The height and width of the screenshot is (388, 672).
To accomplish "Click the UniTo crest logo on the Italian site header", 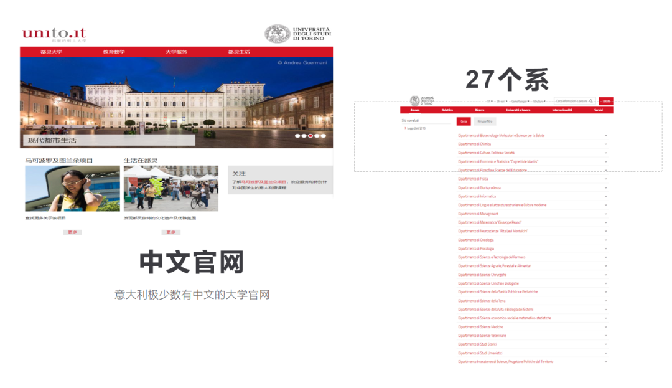I will 415,100.
